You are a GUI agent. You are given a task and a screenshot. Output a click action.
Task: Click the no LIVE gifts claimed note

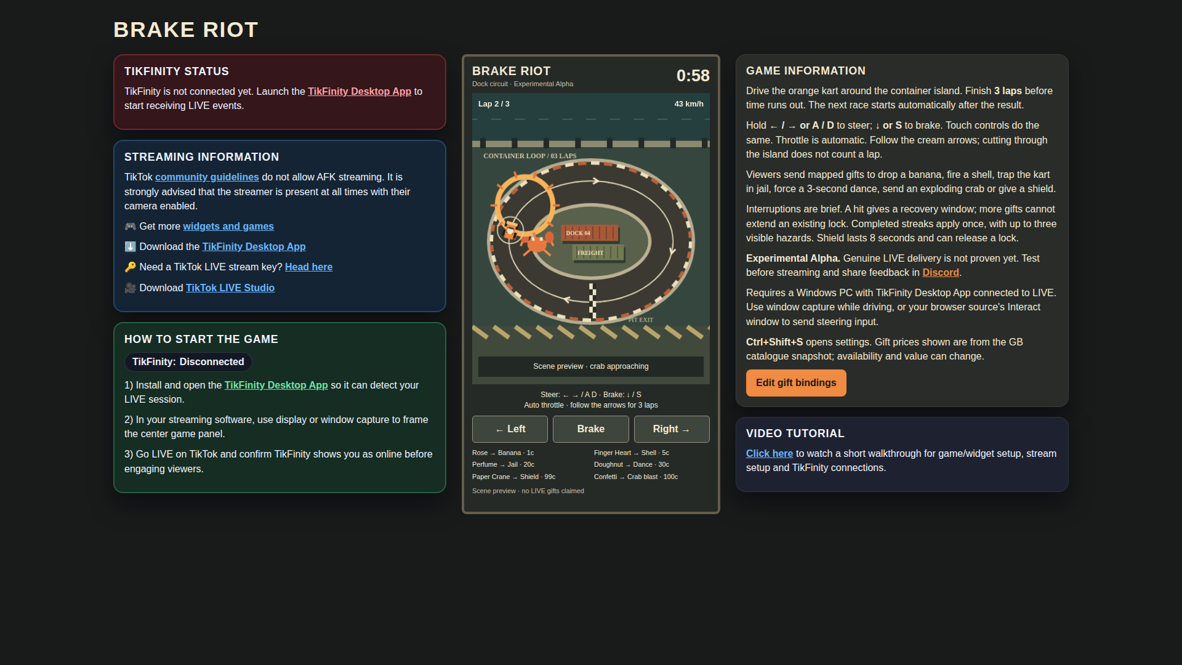click(528, 491)
